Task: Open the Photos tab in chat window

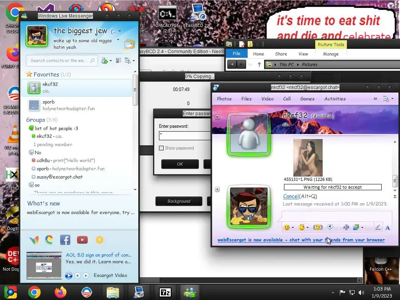Action: coord(224,99)
